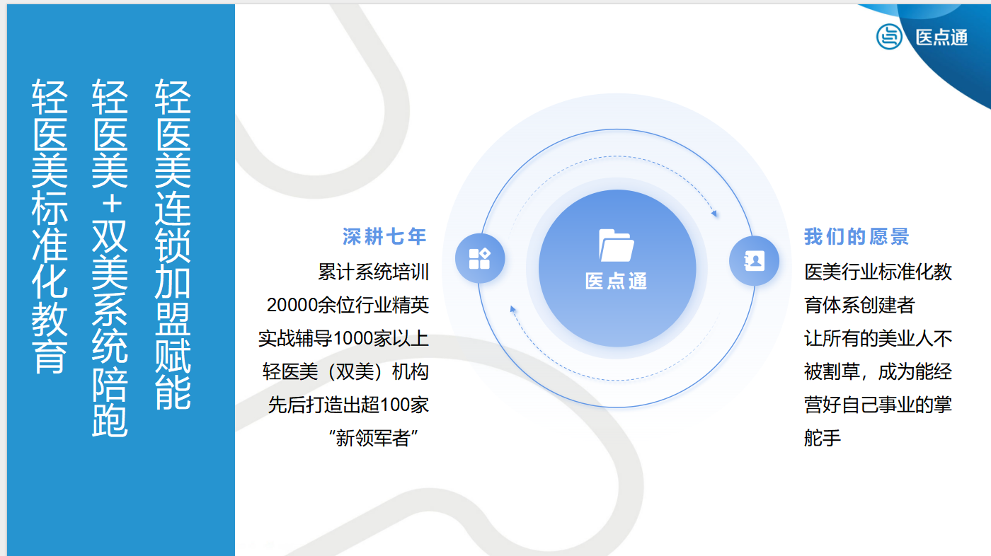Screen dimensions: 991x556
Task: Select the heading 深耕七年
Action: [x=385, y=236]
